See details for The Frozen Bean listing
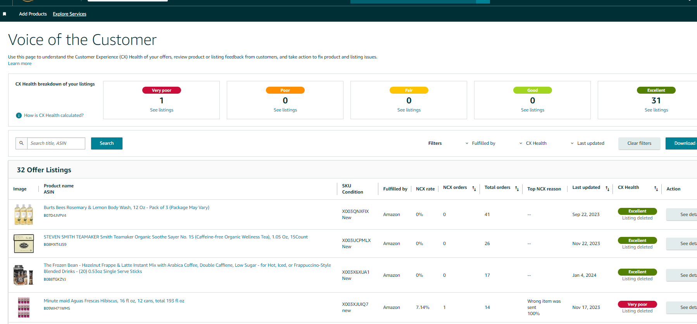697x324 pixels. coord(682,275)
